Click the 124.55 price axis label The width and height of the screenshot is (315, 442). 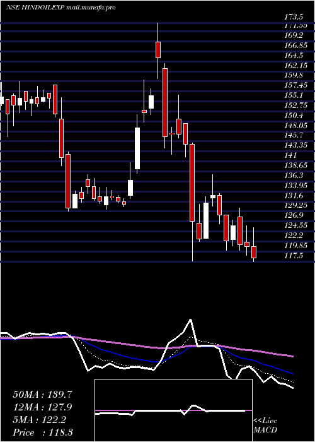tap(295, 225)
